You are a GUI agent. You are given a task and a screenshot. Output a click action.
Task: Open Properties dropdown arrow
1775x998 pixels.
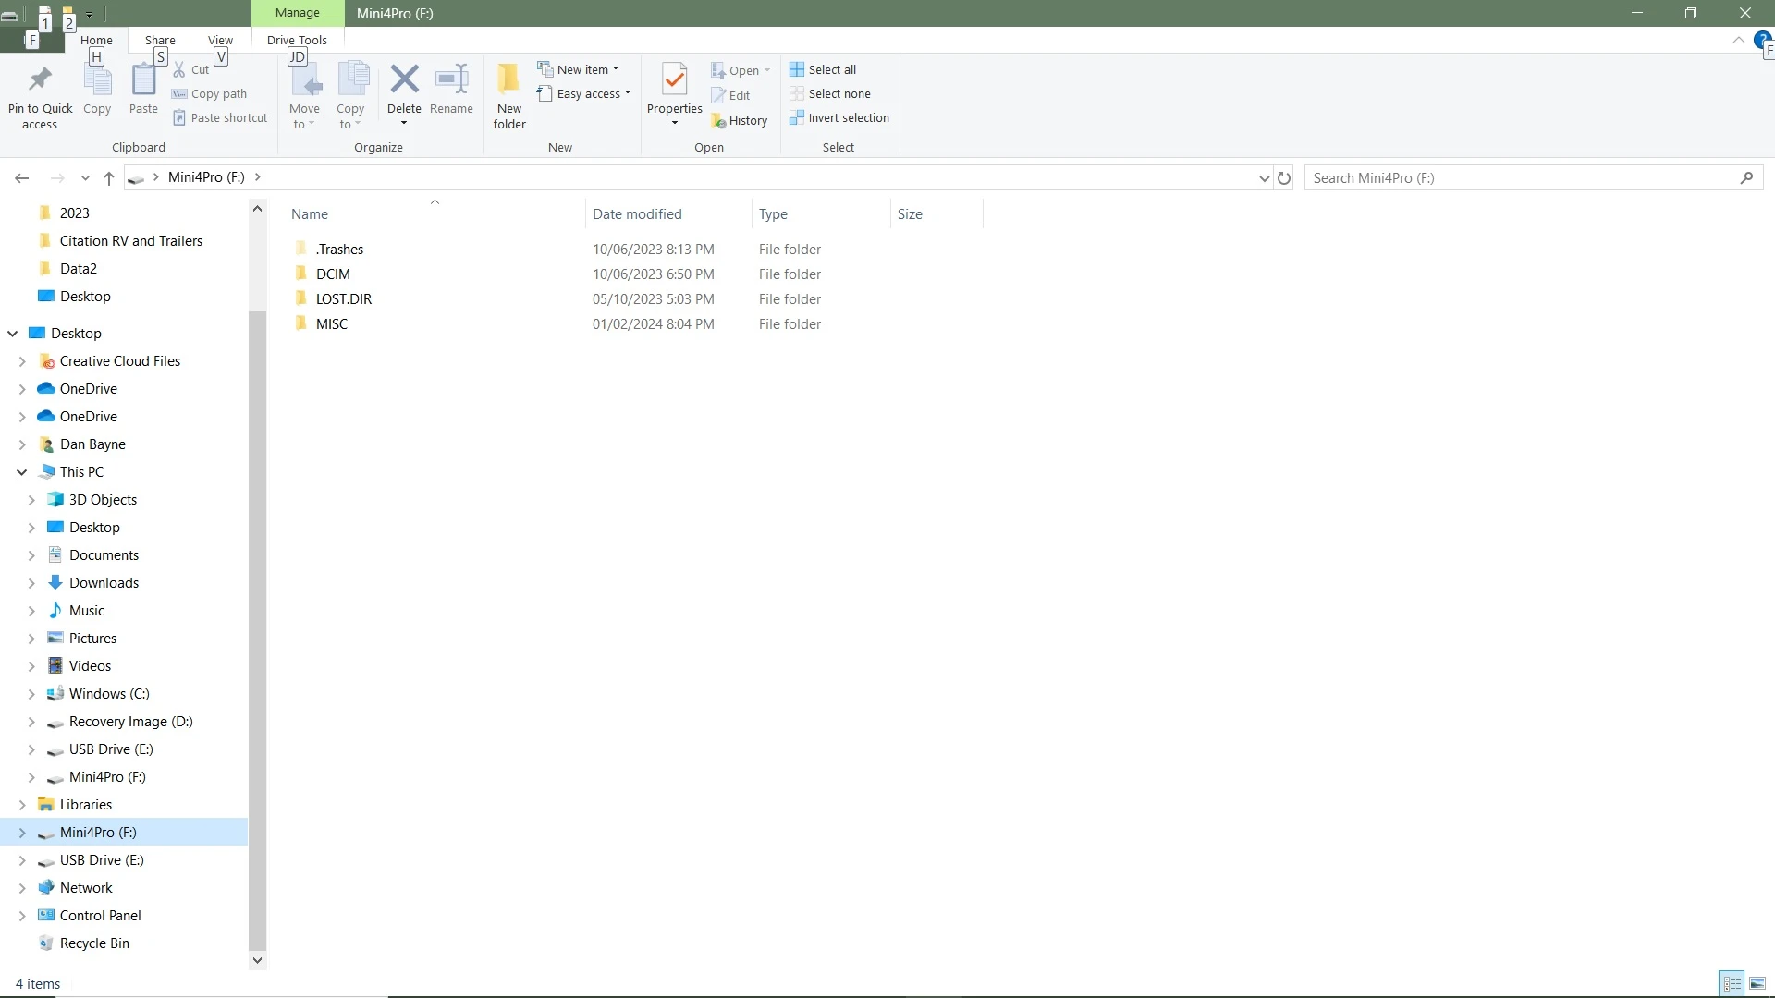[675, 124]
